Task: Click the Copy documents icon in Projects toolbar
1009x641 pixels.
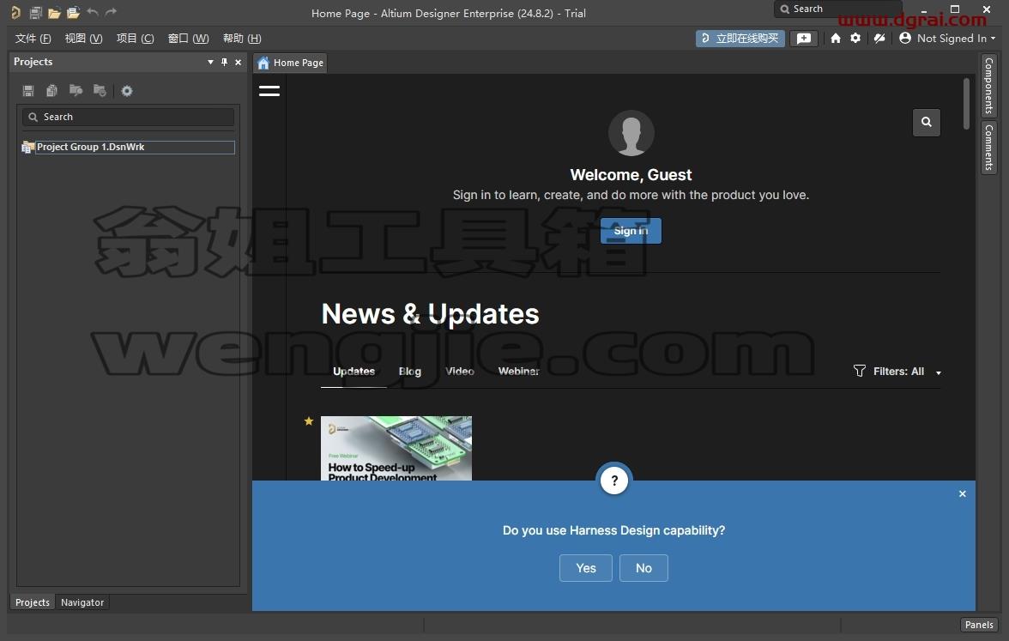Action: [x=51, y=91]
